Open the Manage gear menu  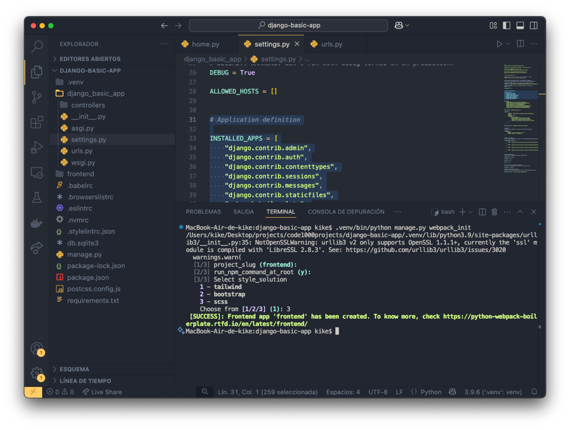37,373
